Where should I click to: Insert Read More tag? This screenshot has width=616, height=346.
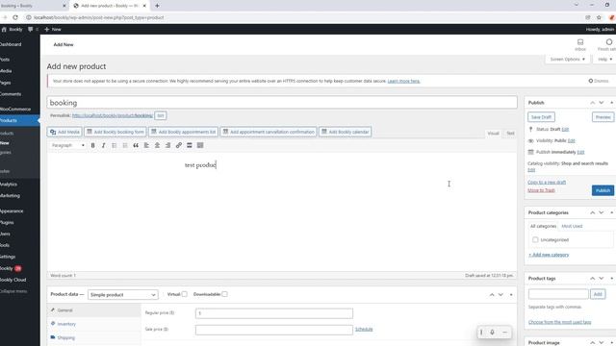190,145
